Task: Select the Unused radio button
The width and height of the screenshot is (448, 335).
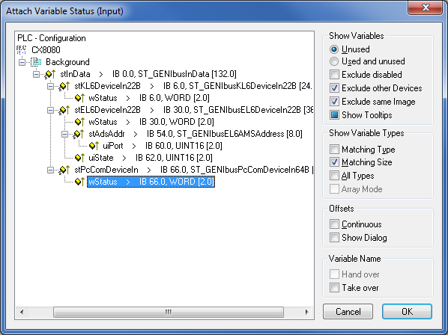Action: [x=333, y=49]
